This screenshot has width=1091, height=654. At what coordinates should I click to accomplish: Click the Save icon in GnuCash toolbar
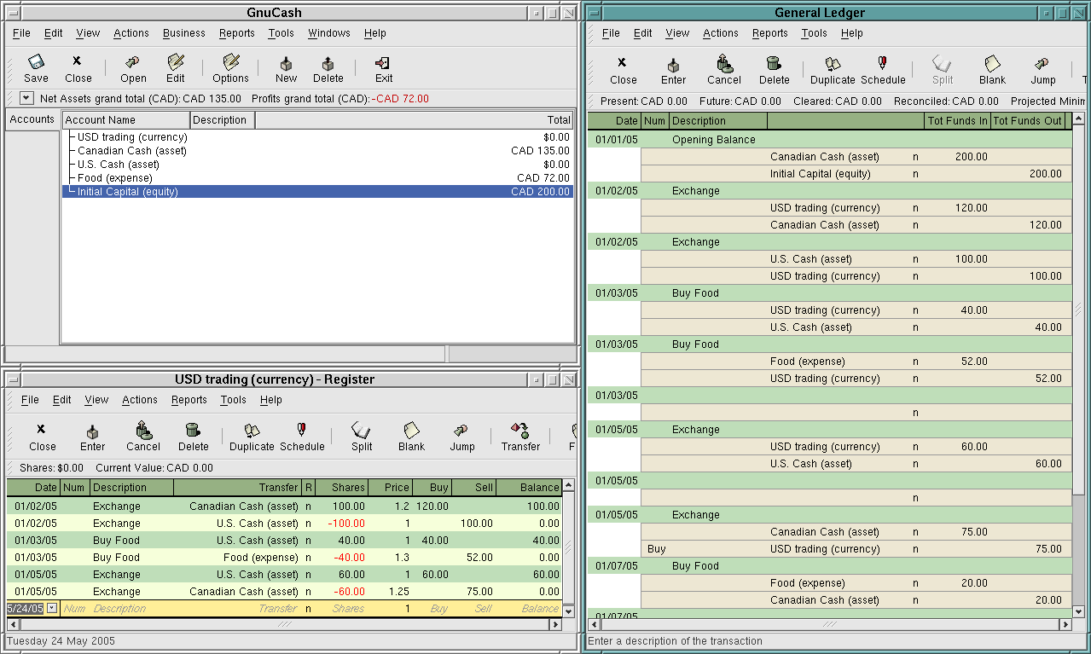pyautogui.click(x=36, y=64)
